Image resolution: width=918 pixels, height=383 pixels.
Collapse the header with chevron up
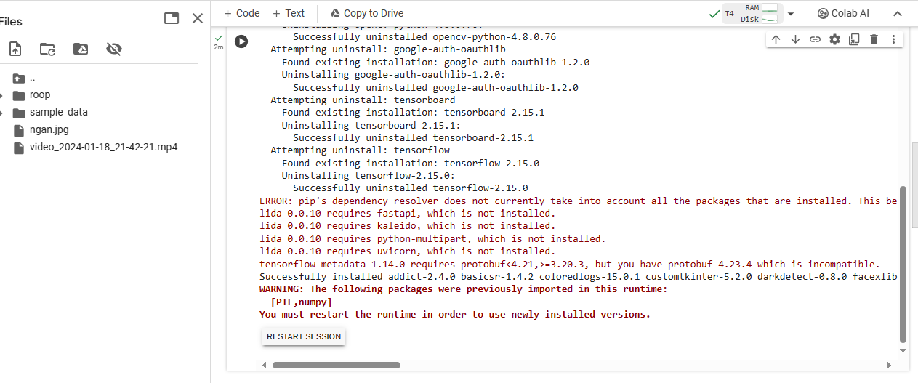coord(898,14)
